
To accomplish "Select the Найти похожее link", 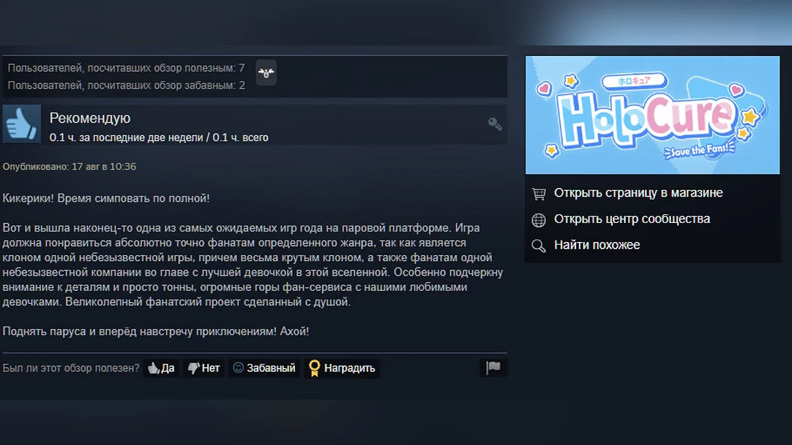I will click(x=597, y=245).
